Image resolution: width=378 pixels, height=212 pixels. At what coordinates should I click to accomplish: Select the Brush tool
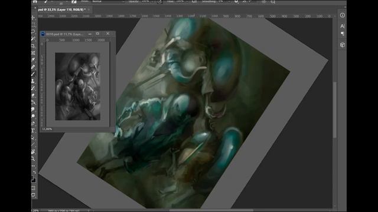pyautogui.click(x=33, y=74)
